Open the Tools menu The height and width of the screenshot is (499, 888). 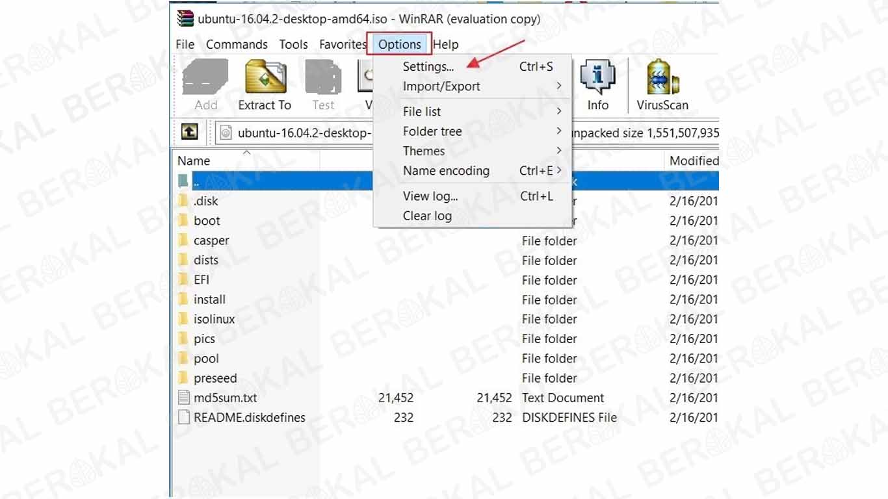tap(293, 44)
